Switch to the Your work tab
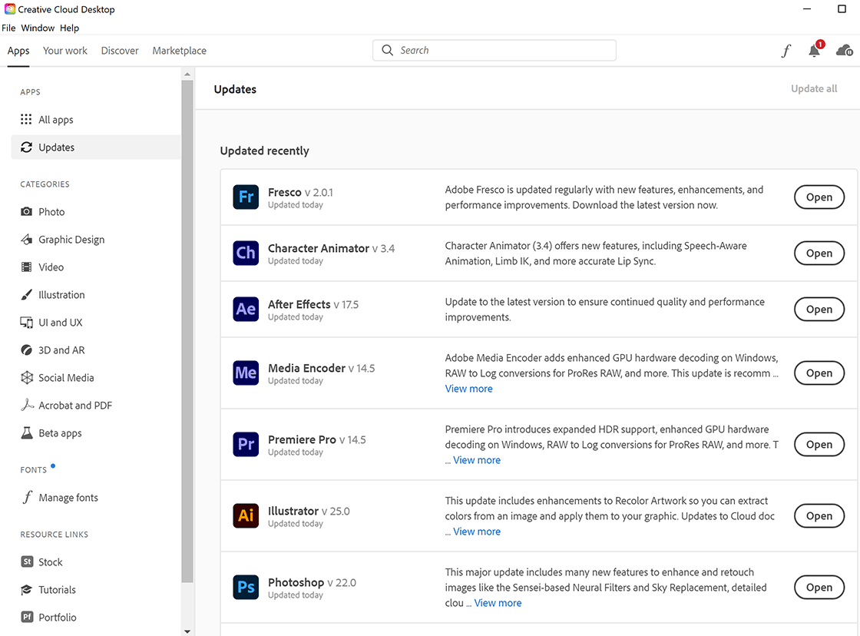Image resolution: width=860 pixels, height=636 pixels. 64,51
